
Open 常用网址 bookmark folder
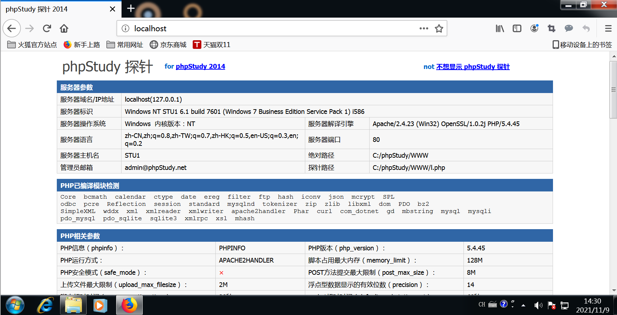tap(125, 45)
